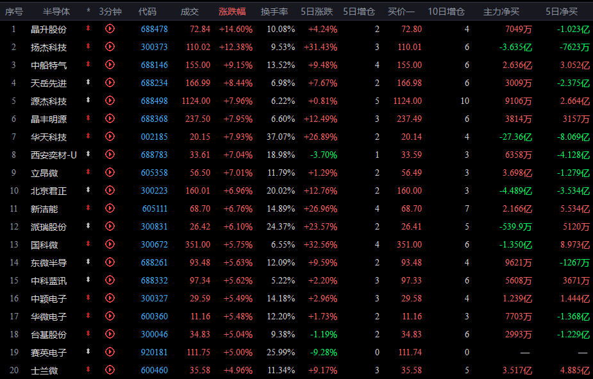
Task: Click the red marker icon beside 华天科技
Action: click(88, 136)
